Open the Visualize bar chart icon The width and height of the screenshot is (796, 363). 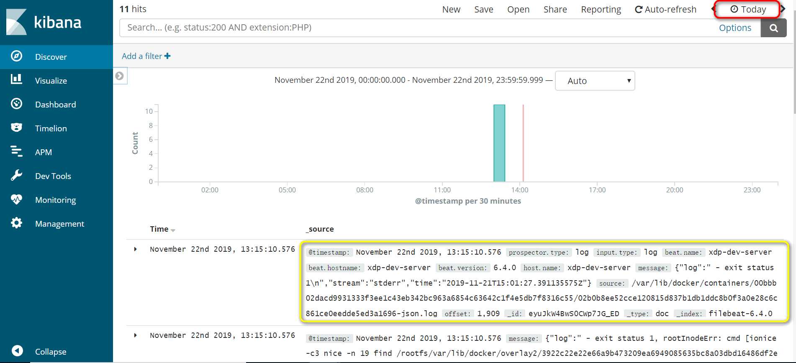16,79
